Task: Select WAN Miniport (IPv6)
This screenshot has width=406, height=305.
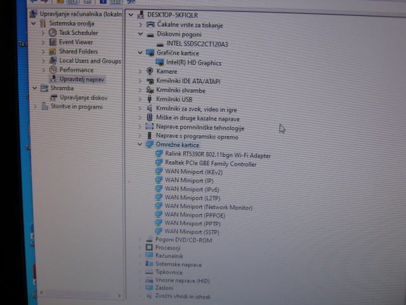Action: (x=192, y=189)
